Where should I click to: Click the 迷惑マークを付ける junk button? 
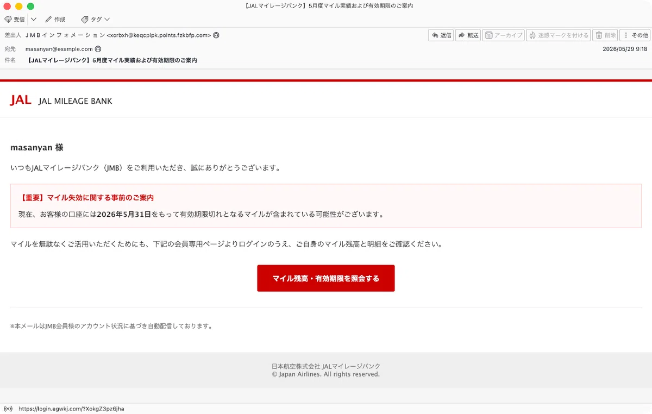(x=558, y=35)
